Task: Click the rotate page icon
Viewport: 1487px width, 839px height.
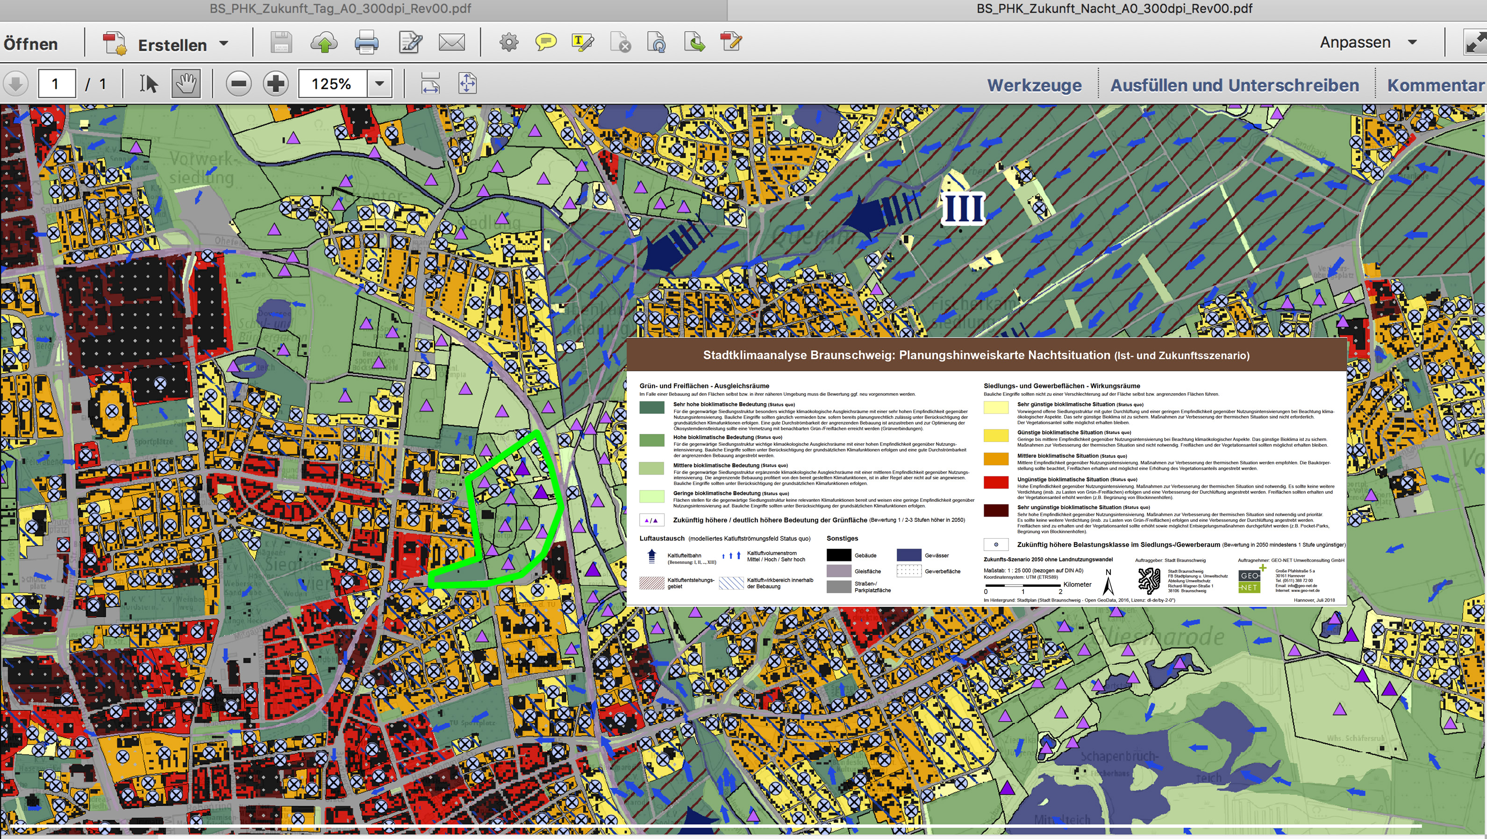Action: click(x=657, y=43)
